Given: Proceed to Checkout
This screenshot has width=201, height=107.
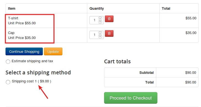Looking at the screenshot, I should pos(131,98).
